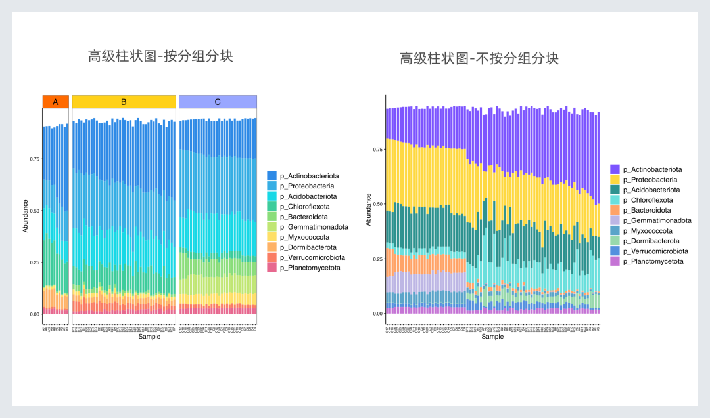Select the magenta p_Planctomycetota swatch in 不按分组分块 legend
Image resolution: width=710 pixels, height=418 pixels.
[x=615, y=261]
